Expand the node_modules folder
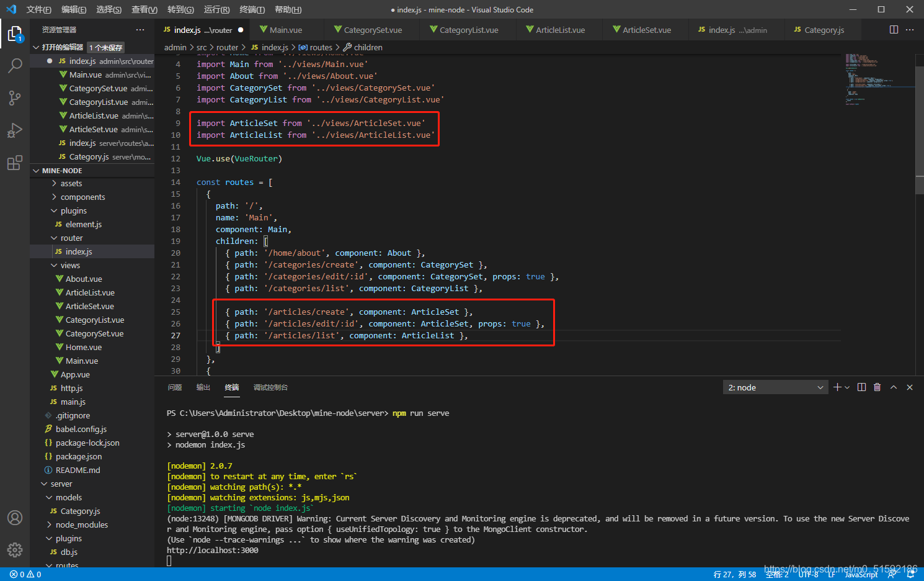The height and width of the screenshot is (581, 924). [81, 525]
